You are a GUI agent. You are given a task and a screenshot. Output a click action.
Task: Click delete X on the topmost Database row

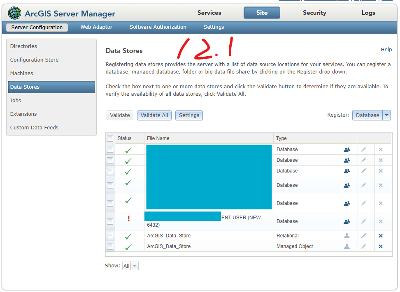[x=381, y=149]
